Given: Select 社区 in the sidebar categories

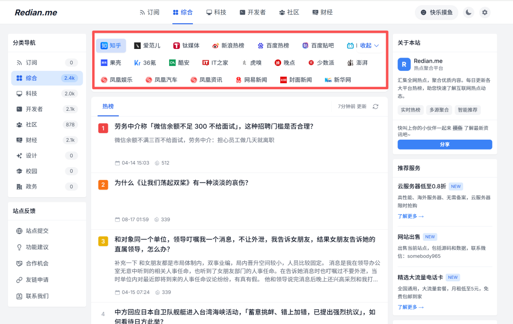Looking at the screenshot, I should [x=47, y=124].
